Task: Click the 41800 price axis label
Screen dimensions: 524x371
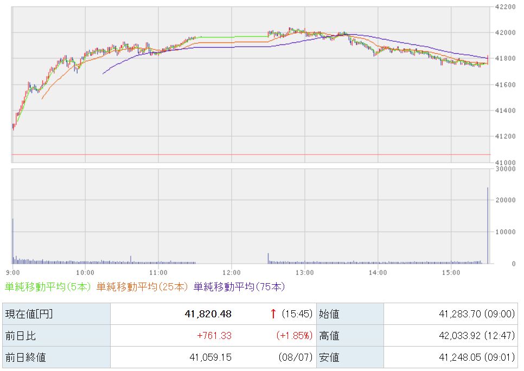Action: [506, 59]
